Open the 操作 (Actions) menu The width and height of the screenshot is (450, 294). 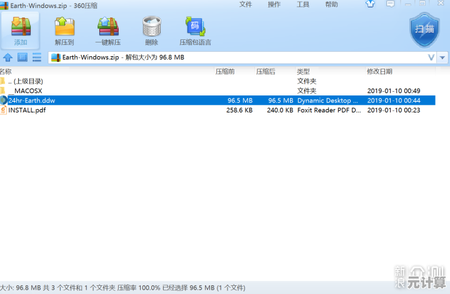[274, 4]
